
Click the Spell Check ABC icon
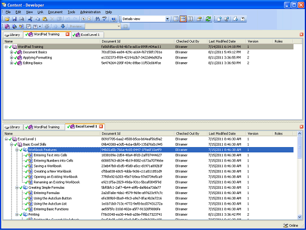105,19
